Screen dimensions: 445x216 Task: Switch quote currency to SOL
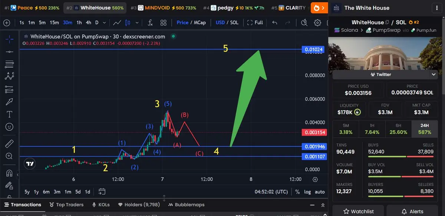pos(234,23)
